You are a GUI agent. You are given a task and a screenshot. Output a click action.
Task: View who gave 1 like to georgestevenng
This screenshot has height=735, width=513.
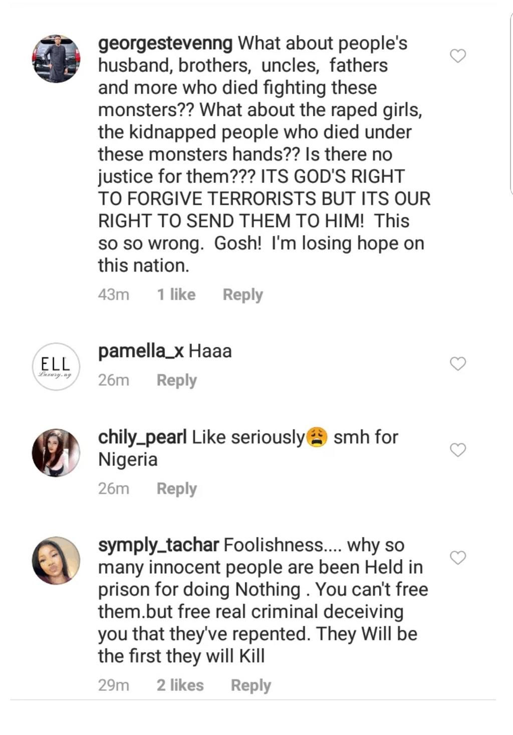point(176,295)
